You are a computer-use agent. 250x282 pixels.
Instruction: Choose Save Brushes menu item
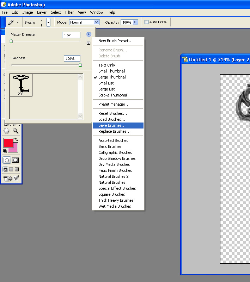point(118,125)
